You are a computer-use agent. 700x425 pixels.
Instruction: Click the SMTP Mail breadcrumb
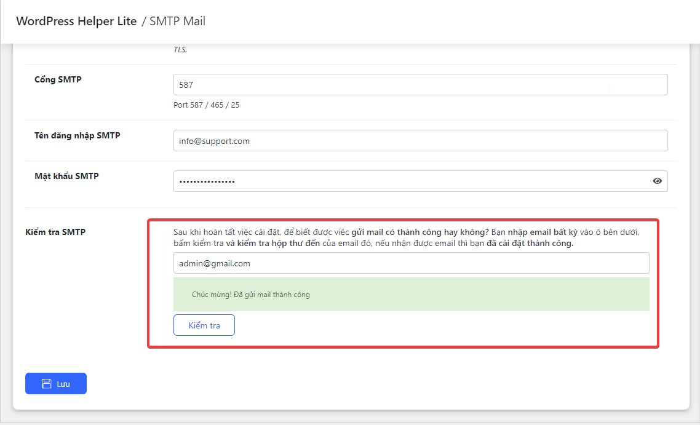pos(177,21)
